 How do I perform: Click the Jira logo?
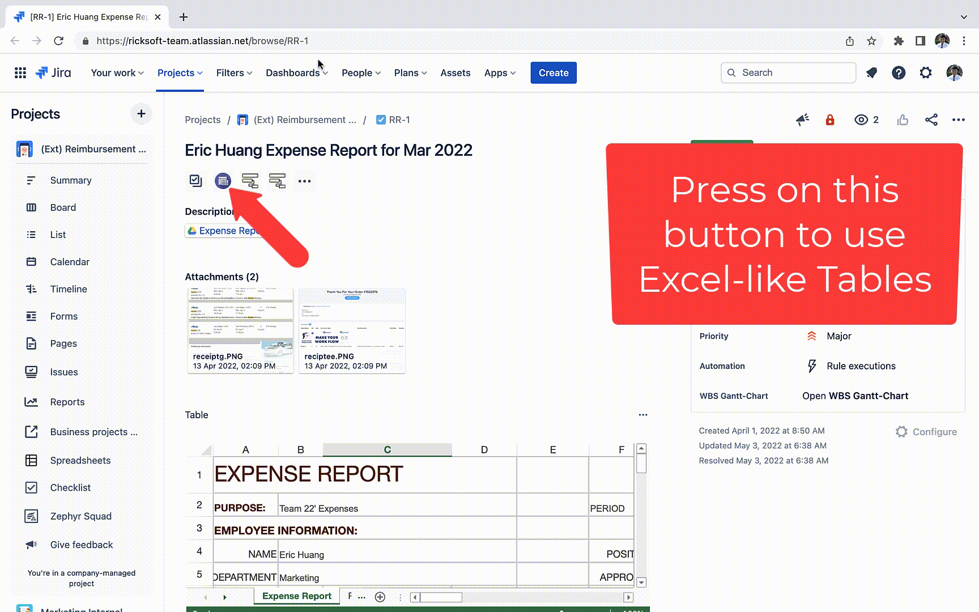(x=53, y=73)
